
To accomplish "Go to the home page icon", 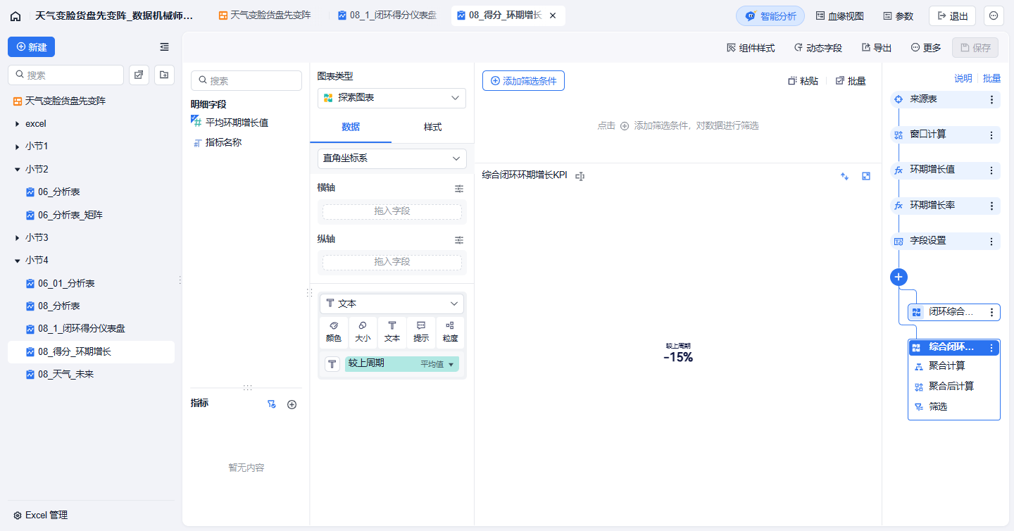I will pyautogui.click(x=15, y=15).
